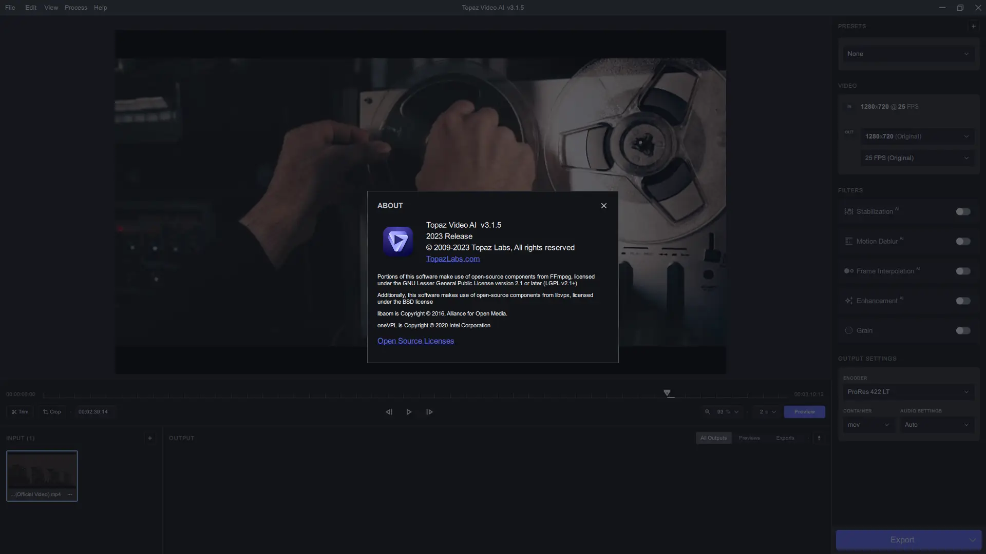Expand the ProRes 422 LT encoder dropdown
Viewport: 986px width, 554px height.
pos(907,392)
